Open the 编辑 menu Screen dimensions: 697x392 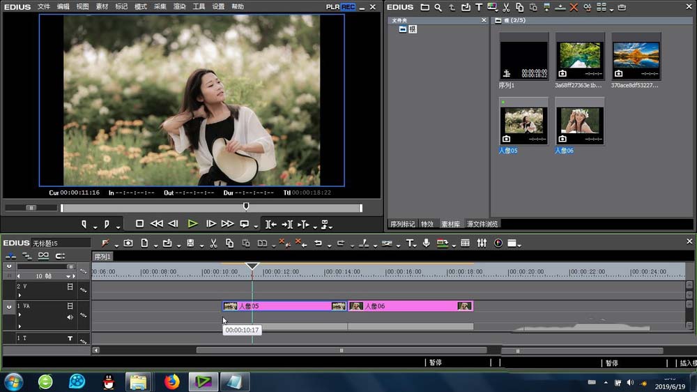[x=63, y=7]
